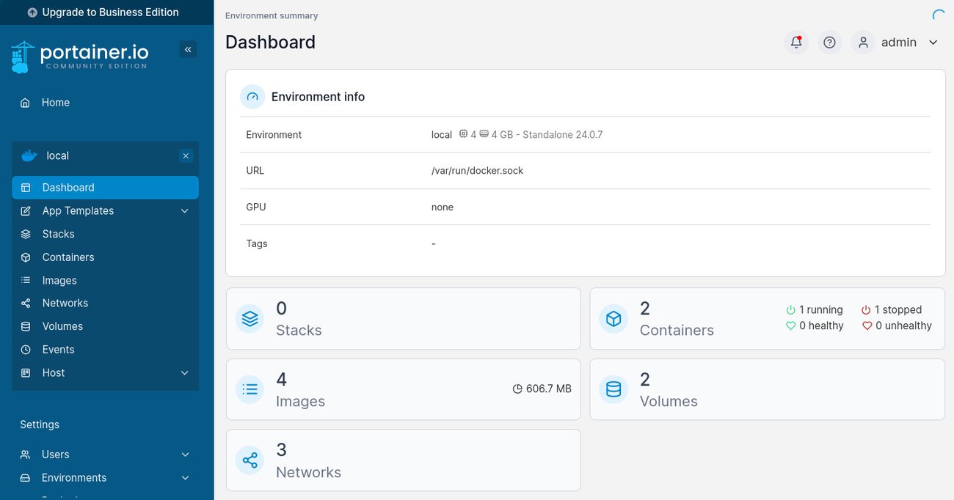This screenshot has width=954, height=500.
Task: Expand the Host section
Action: coord(53,372)
